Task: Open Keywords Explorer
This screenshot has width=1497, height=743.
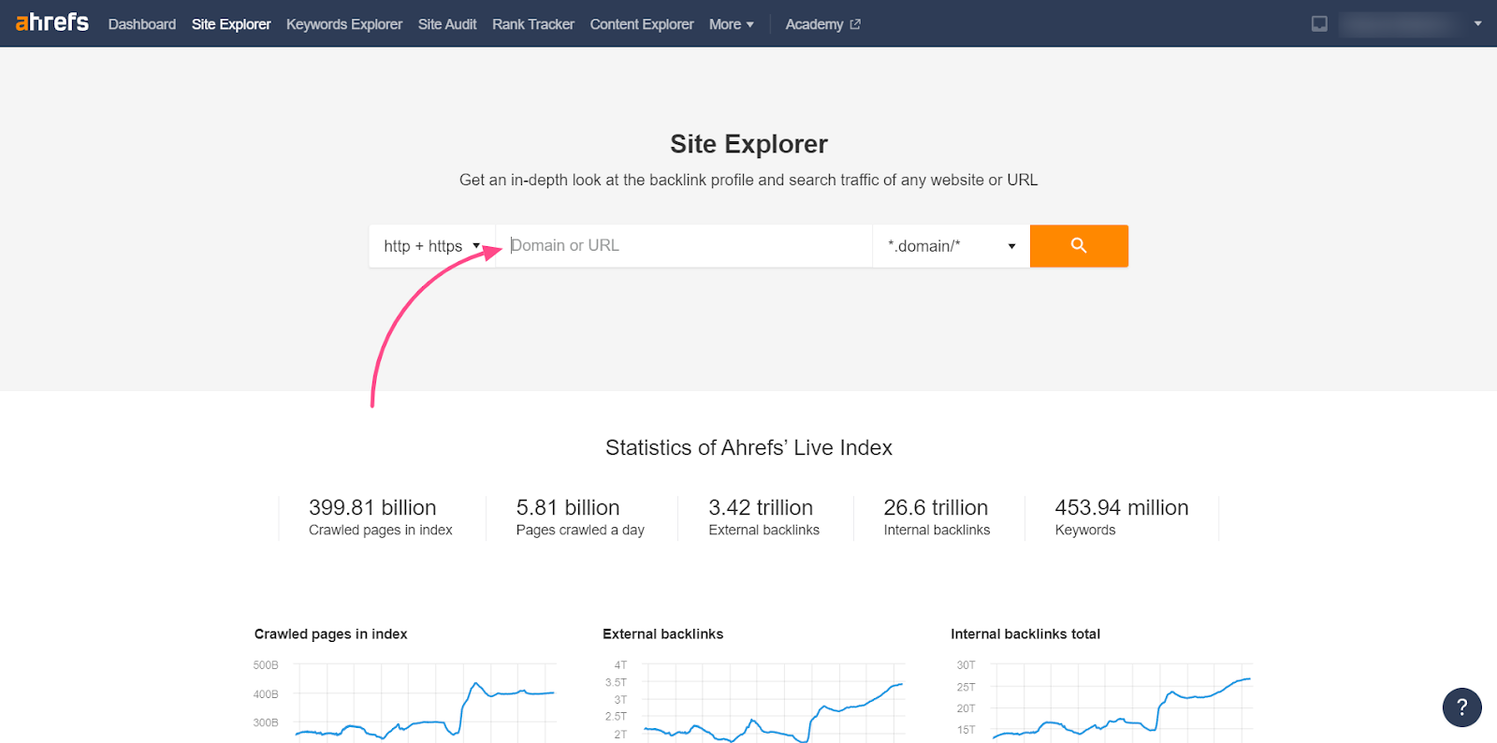Action: click(x=344, y=24)
